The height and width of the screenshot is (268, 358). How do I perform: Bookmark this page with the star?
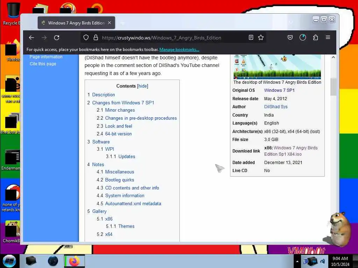pyautogui.click(x=261, y=38)
